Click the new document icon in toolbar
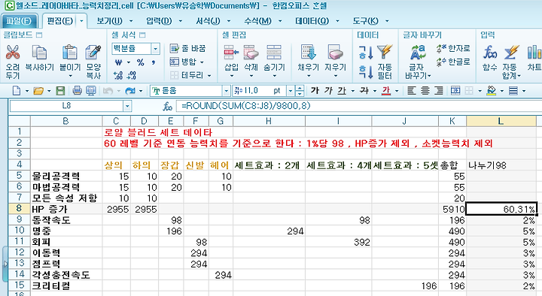This screenshot has height=296, width=542. [x=17, y=91]
